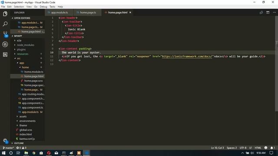Change language mode HTML
Image resolution: width=278 pixels, height=156 pixels.
point(258,148)
